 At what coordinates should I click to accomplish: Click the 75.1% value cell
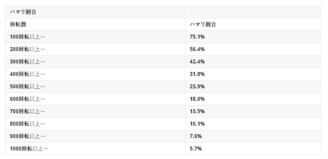tap(197, 37)
